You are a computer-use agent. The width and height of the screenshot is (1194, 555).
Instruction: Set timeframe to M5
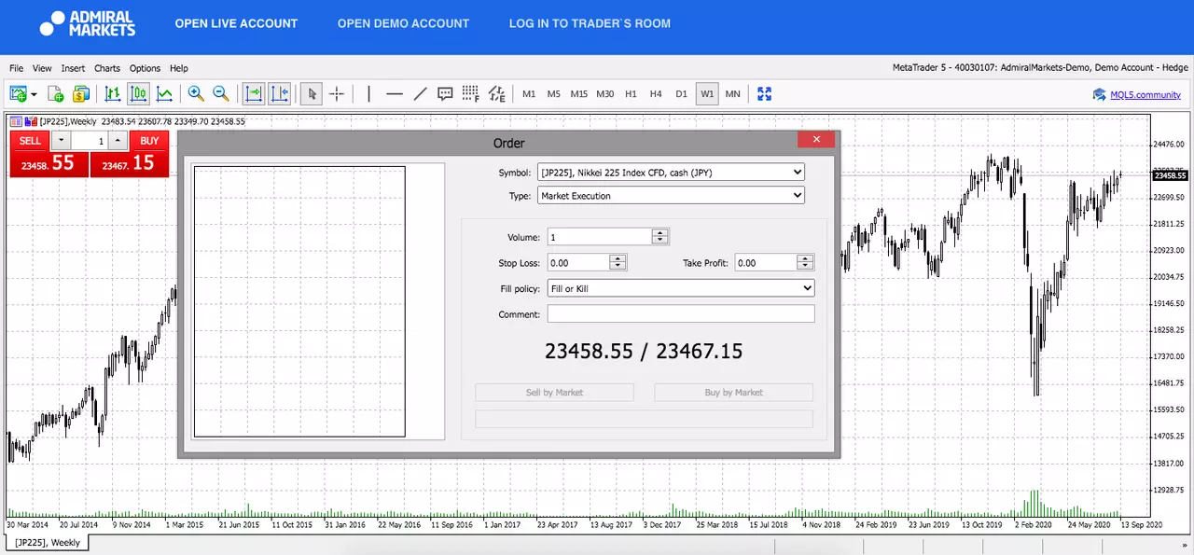[x=554, y=94]
